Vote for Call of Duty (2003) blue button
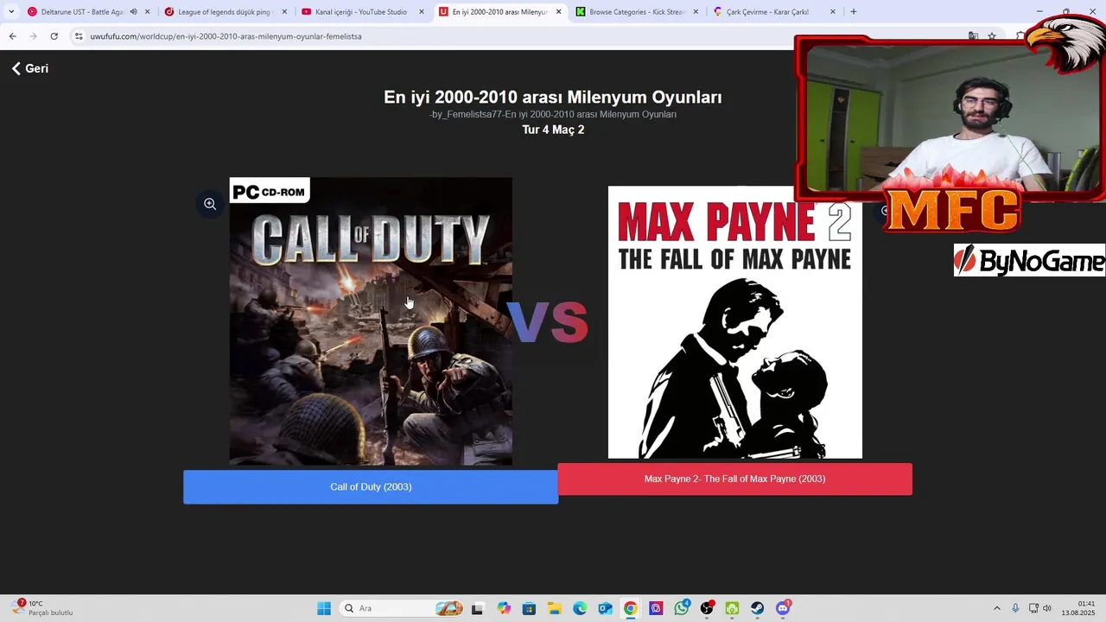The image size is (1106, 622). click(x=371, y=487)
